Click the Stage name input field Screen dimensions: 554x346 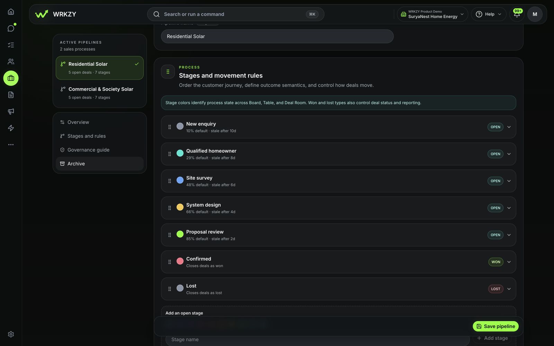318,339
